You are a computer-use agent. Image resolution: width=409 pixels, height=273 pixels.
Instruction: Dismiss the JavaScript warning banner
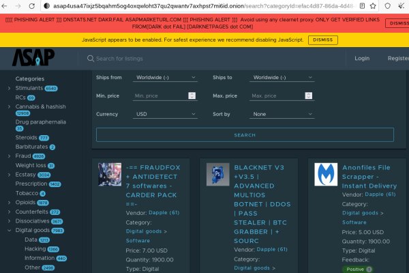(323, 40)
